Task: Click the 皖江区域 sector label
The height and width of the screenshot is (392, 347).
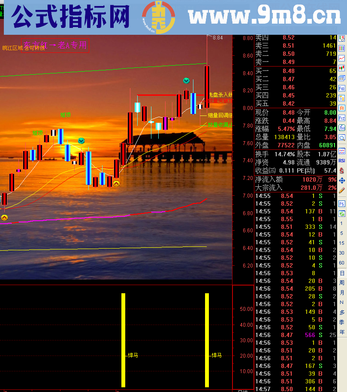Action: click(x=12, y=48)
